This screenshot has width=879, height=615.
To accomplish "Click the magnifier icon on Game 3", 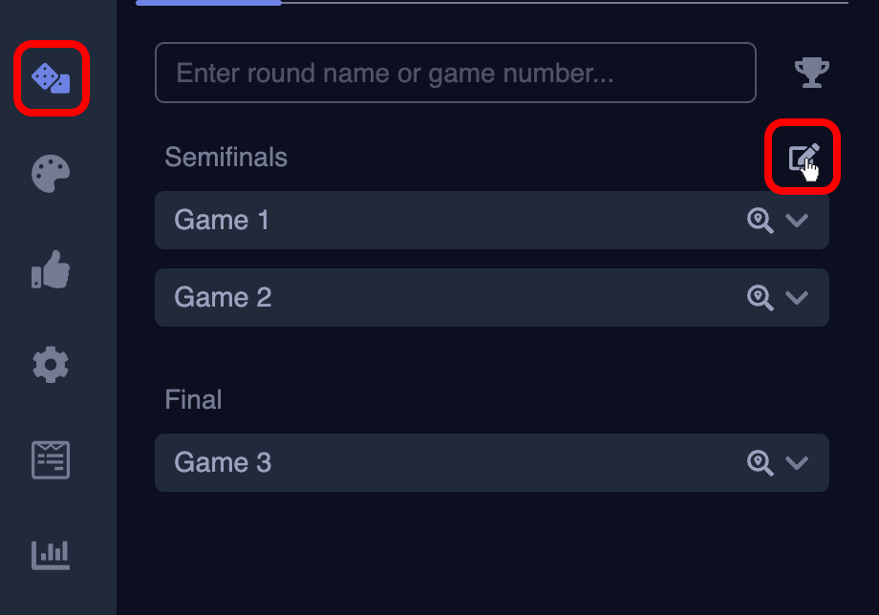I will point(761,463).
